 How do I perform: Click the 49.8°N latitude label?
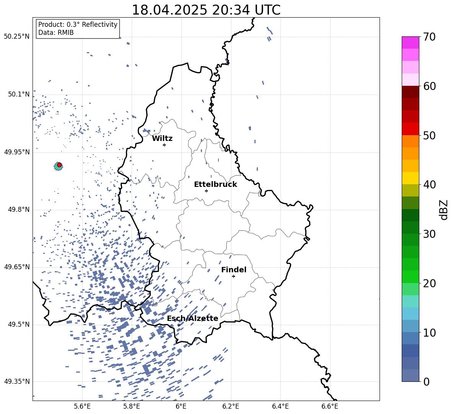[19, 209]
